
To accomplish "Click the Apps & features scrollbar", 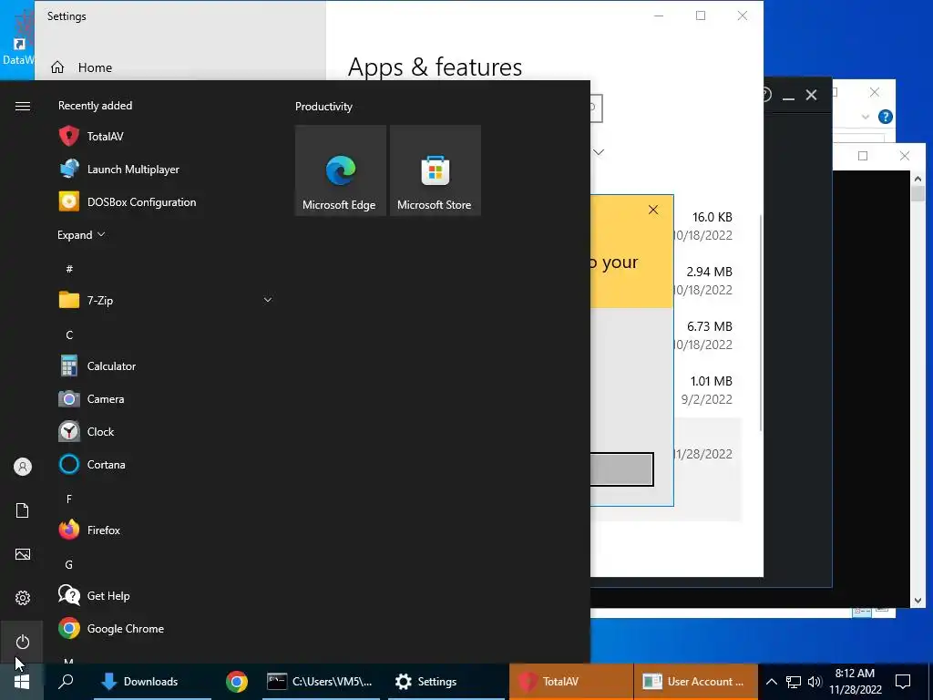I will click(761, 322).
